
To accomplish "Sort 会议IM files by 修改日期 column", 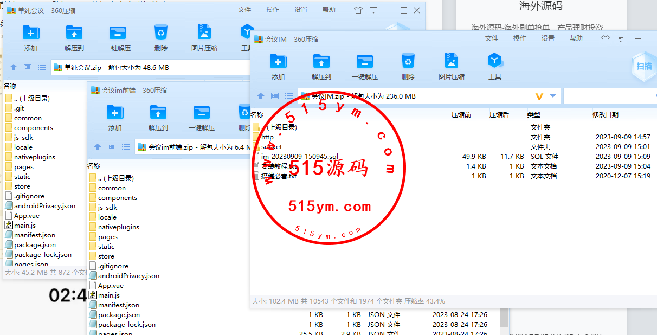I will pos(605,115).
